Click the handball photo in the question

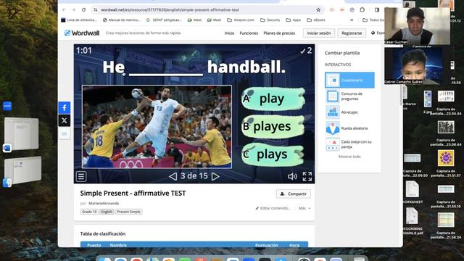pos(157,127)
